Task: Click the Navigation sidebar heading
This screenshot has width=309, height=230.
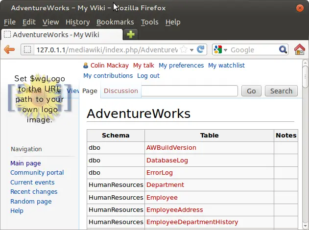Action: tap(26, 149)
